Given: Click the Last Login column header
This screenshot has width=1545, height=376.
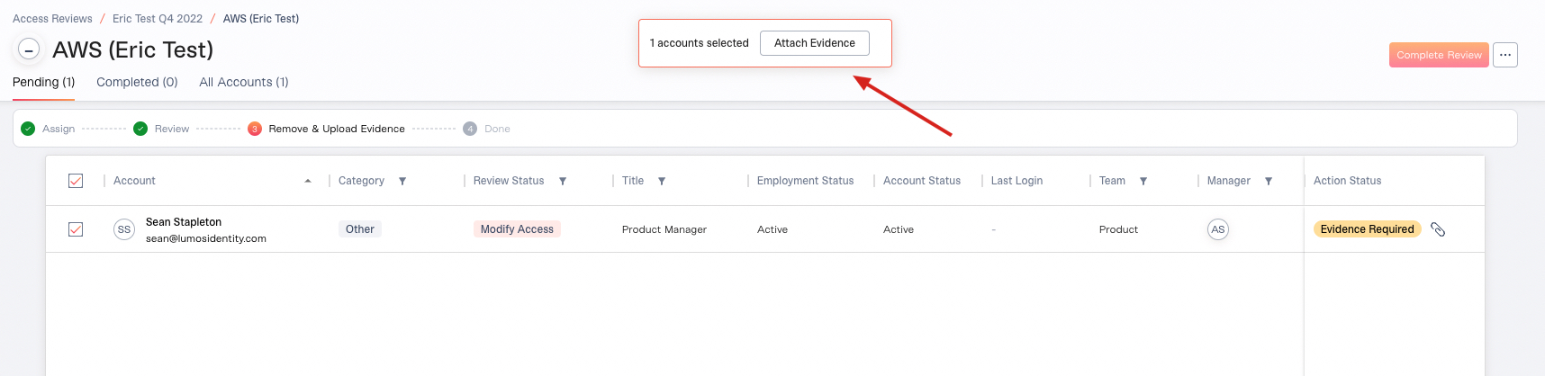Looking at the screenshot, I should pyautogui.click(x=1016, y=181).
